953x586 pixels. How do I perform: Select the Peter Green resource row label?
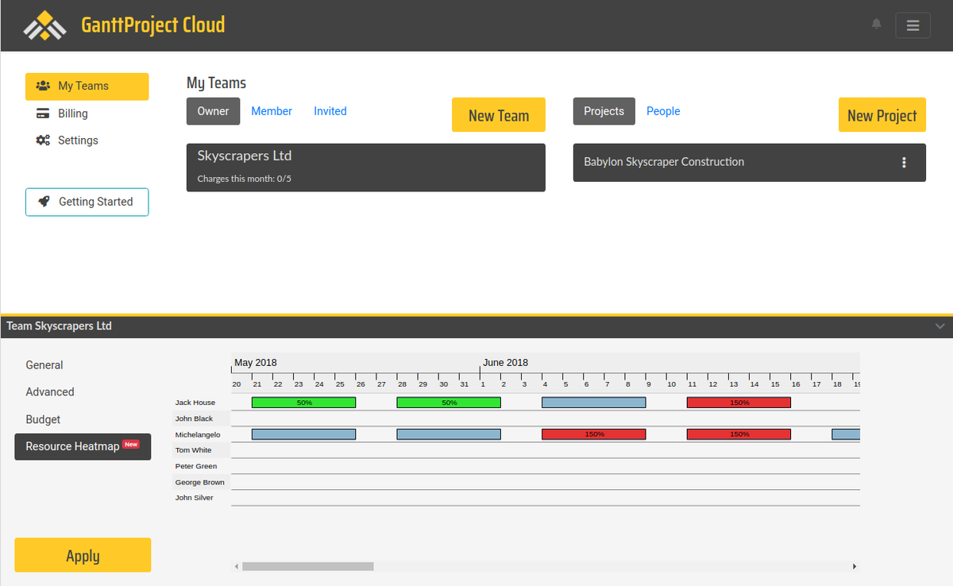pos(196,466)
